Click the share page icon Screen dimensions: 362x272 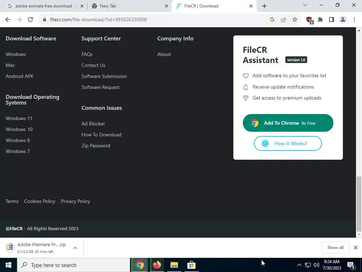pyautogui.click(x=284, y=19)
